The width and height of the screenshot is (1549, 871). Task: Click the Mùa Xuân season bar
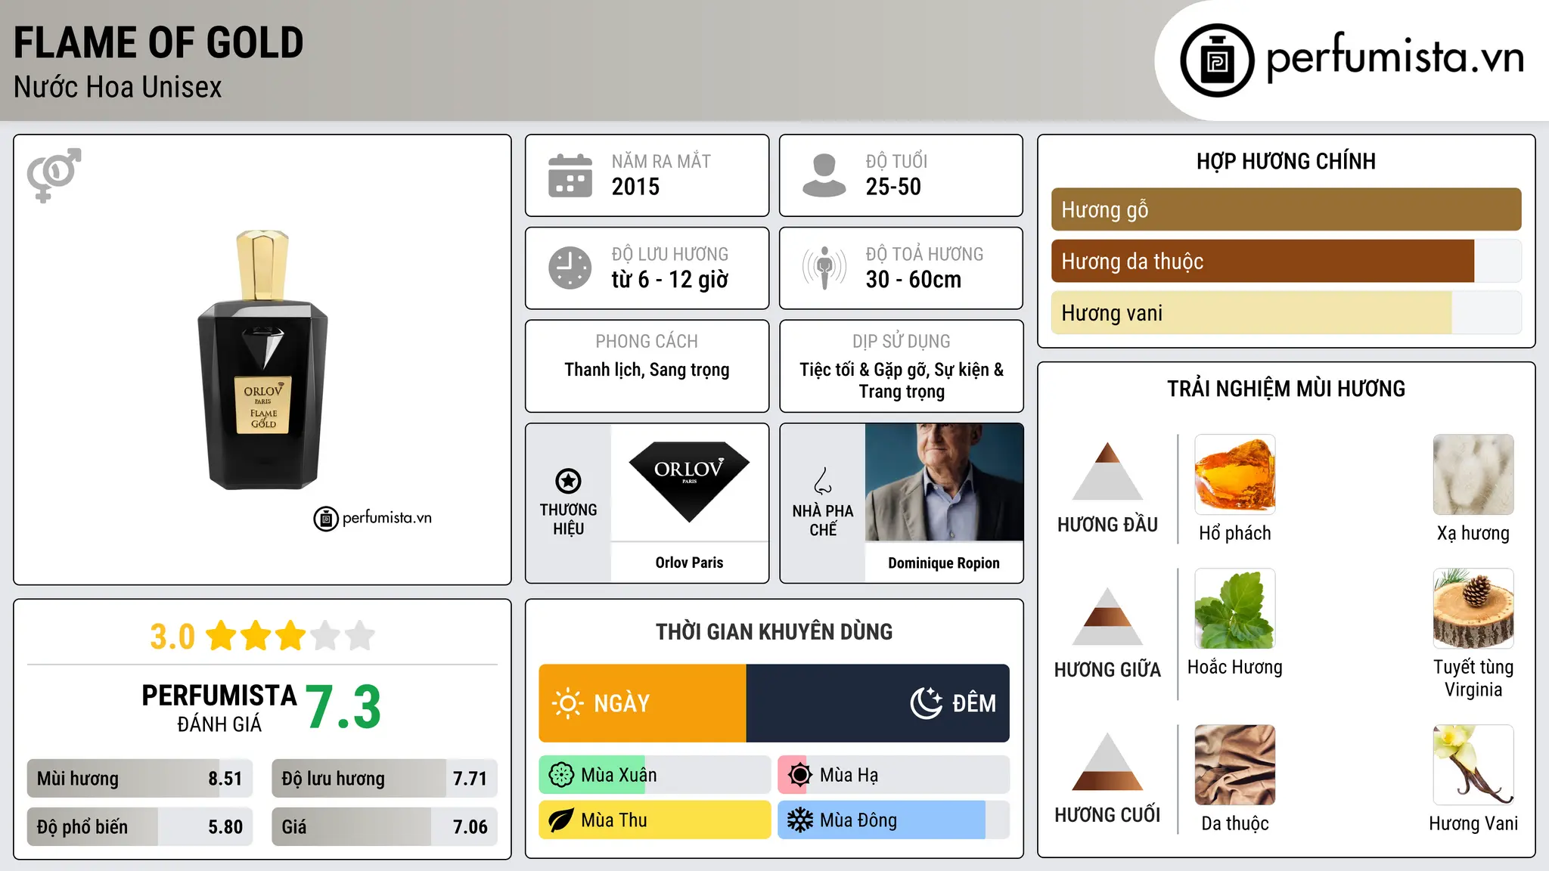point(655,775)
